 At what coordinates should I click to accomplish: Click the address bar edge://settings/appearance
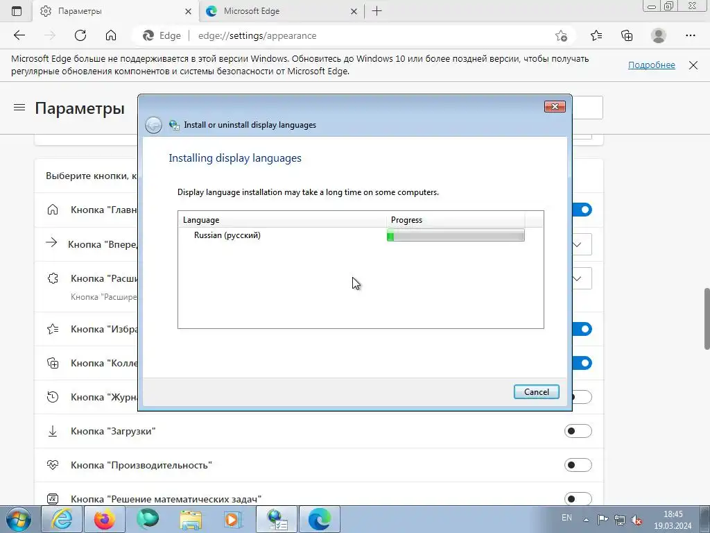(257, 35)
